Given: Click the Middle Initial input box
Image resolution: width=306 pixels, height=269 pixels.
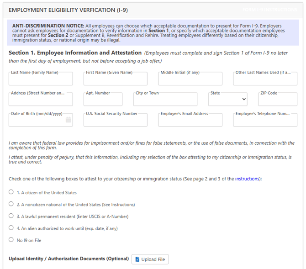Looking at the screenshot, I should 190,79.
